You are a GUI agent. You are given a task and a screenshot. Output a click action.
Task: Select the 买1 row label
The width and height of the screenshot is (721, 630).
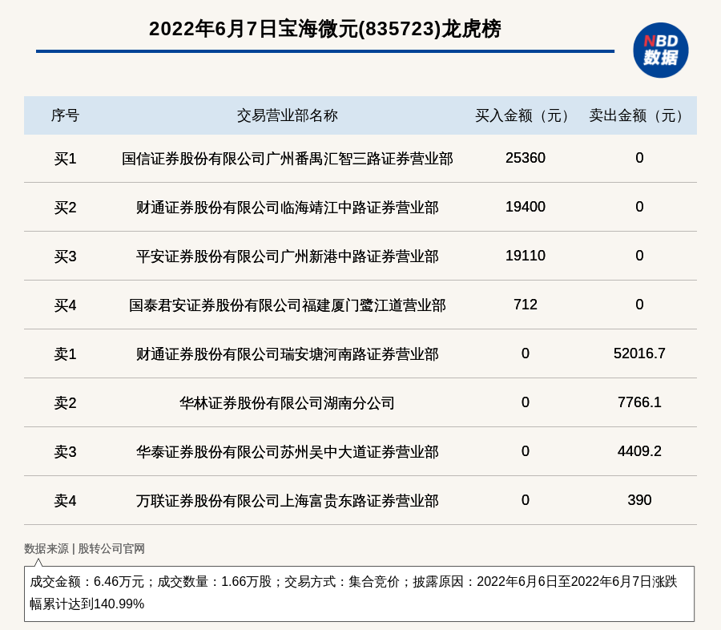tap(65, 159)
